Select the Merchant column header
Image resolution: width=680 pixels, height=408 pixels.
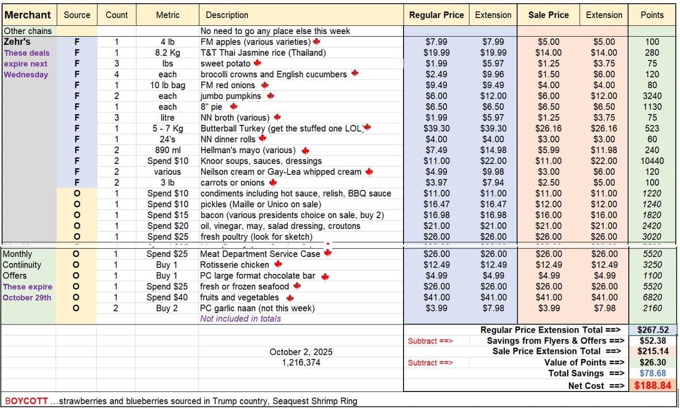28,15
